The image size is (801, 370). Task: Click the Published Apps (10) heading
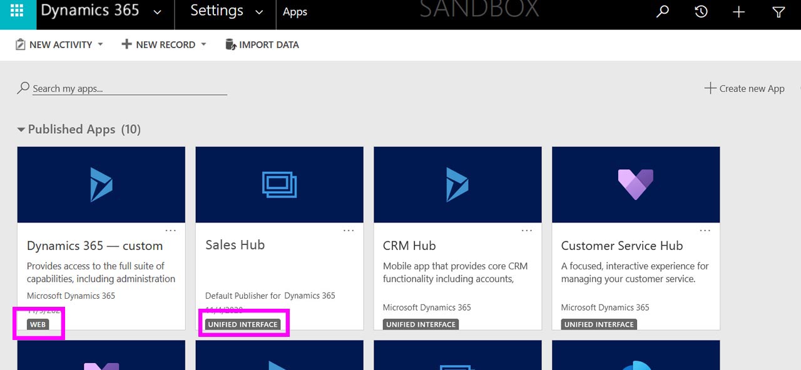click(x=84, y=129)
